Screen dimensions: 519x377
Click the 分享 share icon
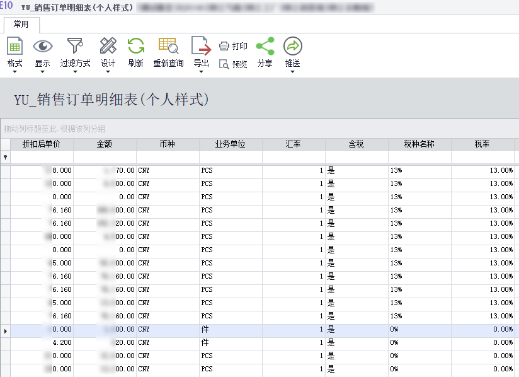tap(265, 46)
